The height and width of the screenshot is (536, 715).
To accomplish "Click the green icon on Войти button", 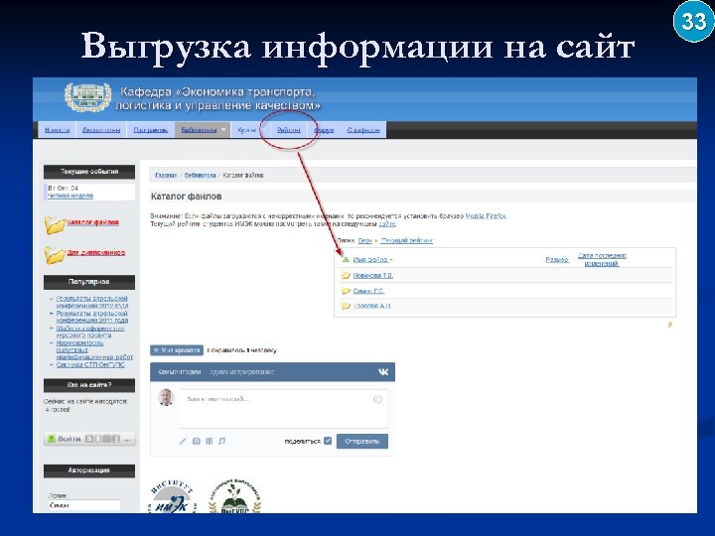I will click(x=51, y=439).
